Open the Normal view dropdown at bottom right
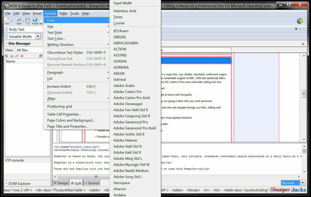The height and width of the screenshot is (197, 311). 302,183
